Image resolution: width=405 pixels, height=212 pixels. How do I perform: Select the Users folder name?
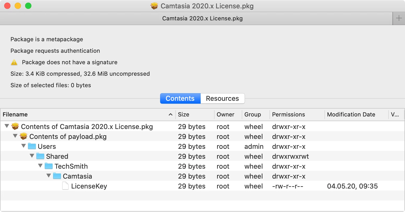(x=47, y=146)
